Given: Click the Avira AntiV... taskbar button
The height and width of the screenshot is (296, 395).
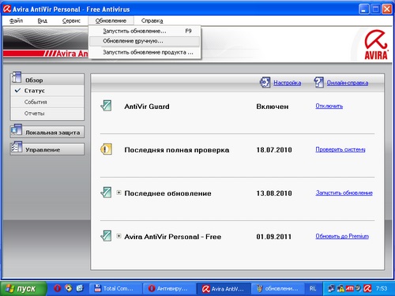Looking at the screenshot, I should [224, 289].
